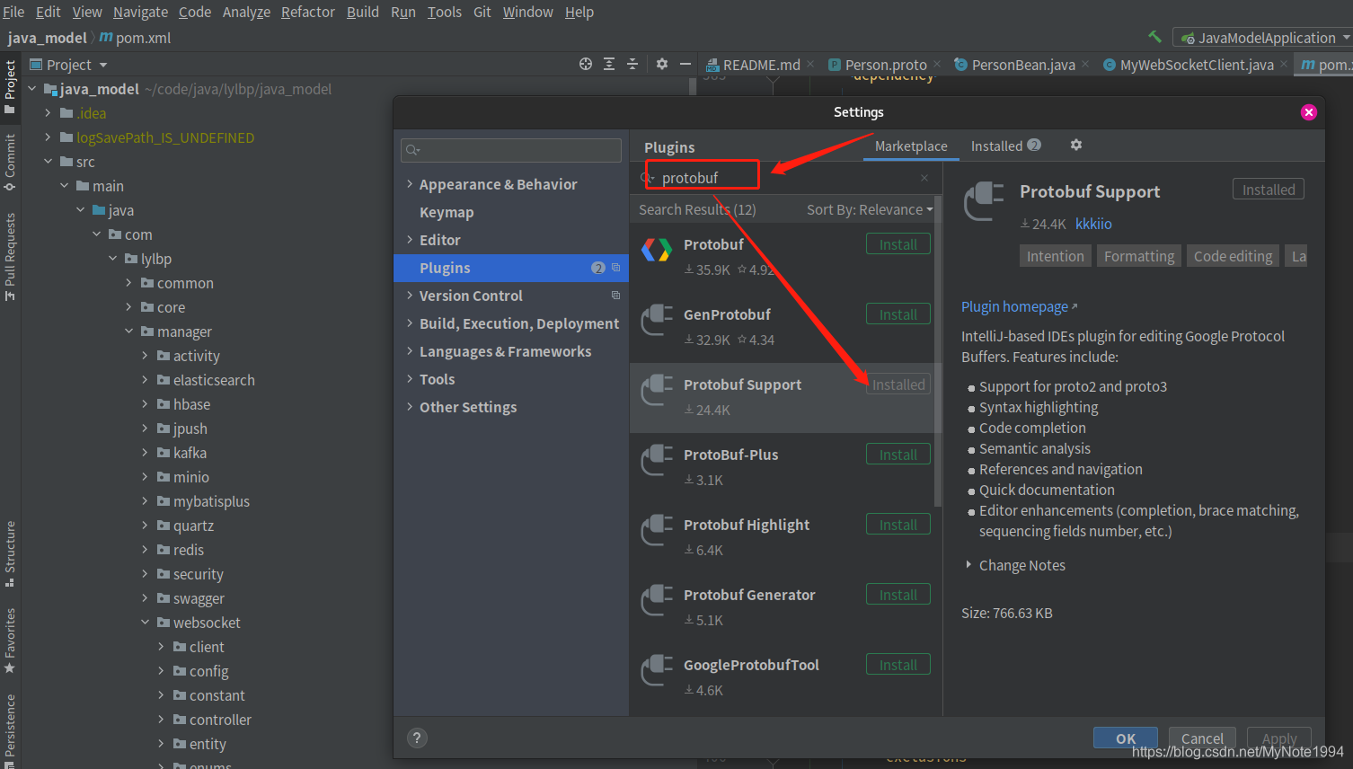Click the locate/select opened file icon in Project panel

click(x=586, y=64)
